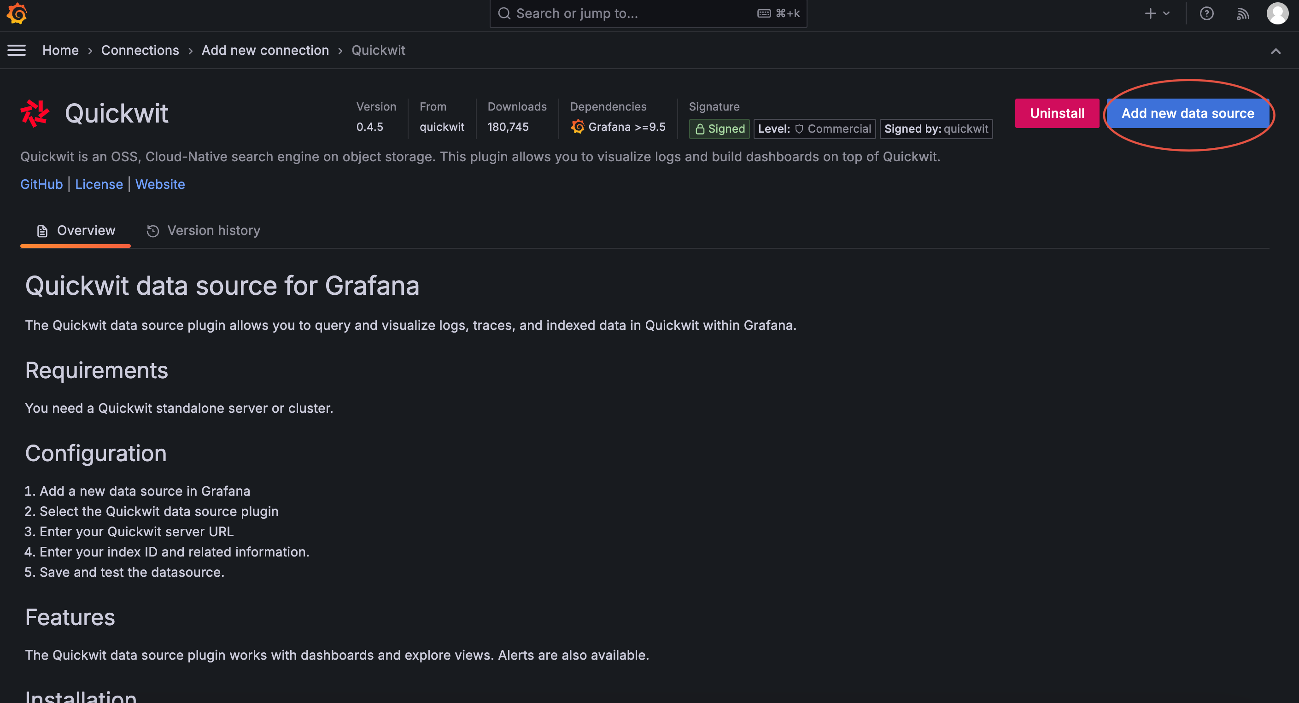Collapse the top bar with chevron
Viewport: 1299px width, 703px height.
1276,51
